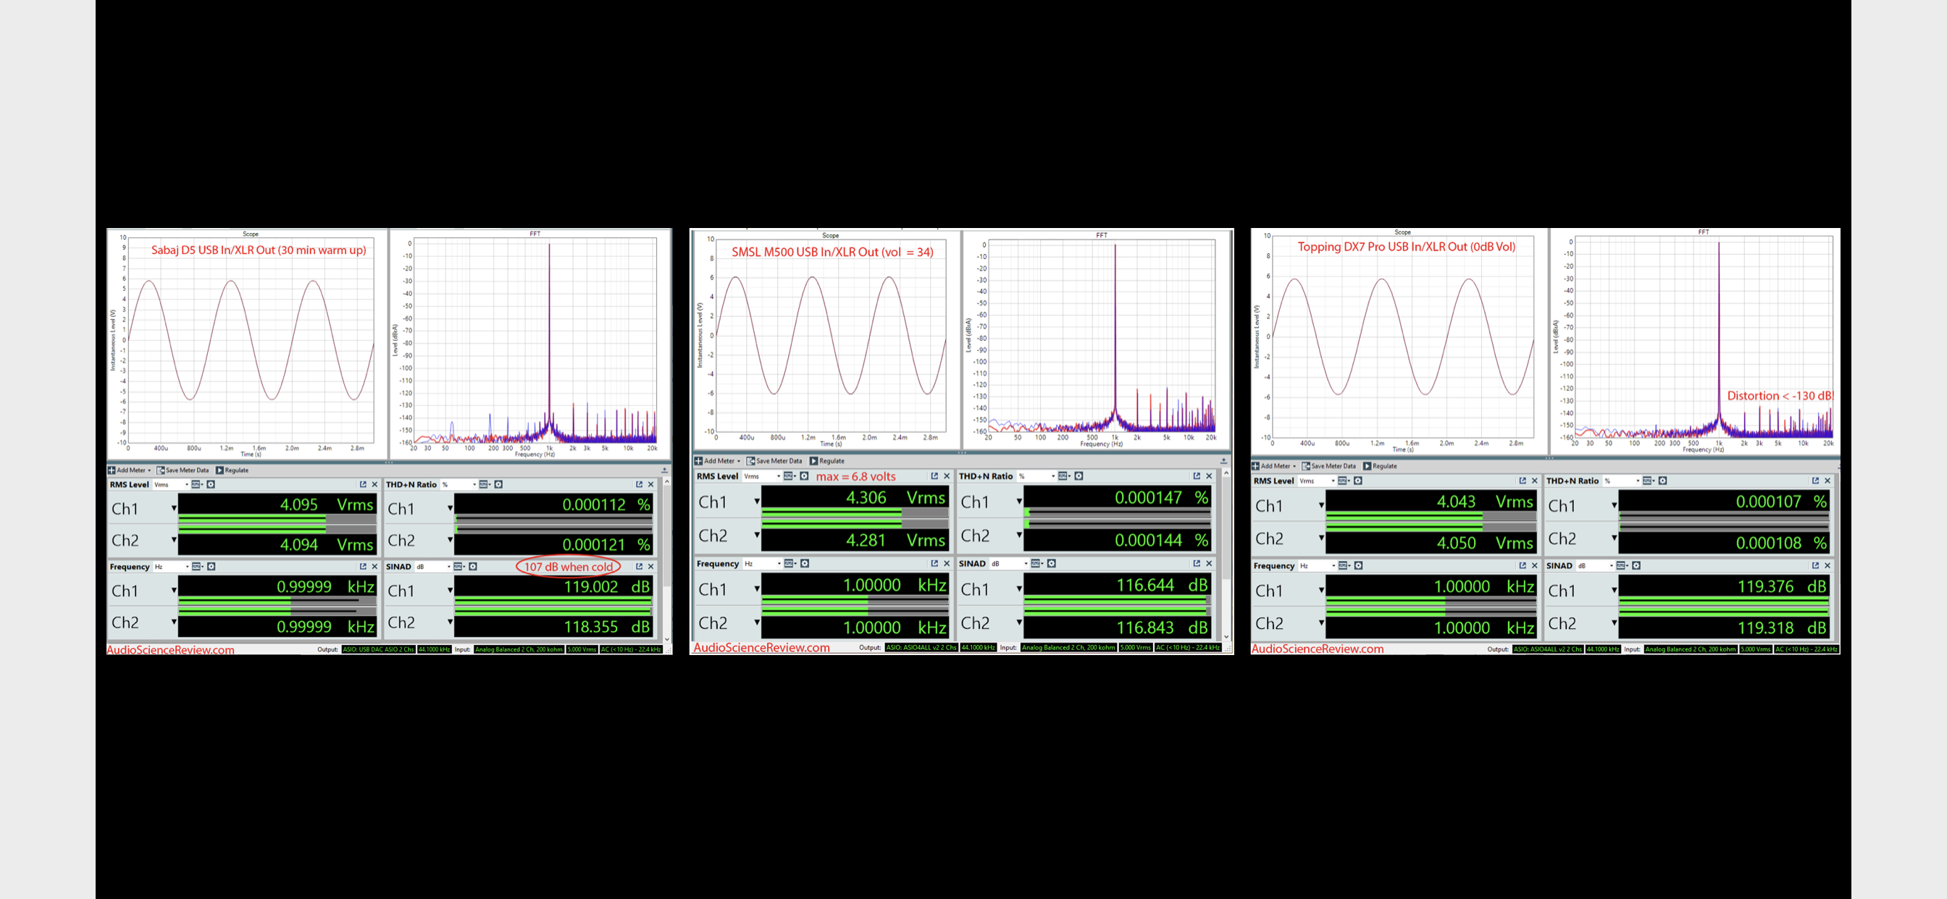The width and height of the screenshot is (1947, 899).
Task: Close the THD+N Ratio meter in SMSL M500 panel
Action: [1209, 476]
